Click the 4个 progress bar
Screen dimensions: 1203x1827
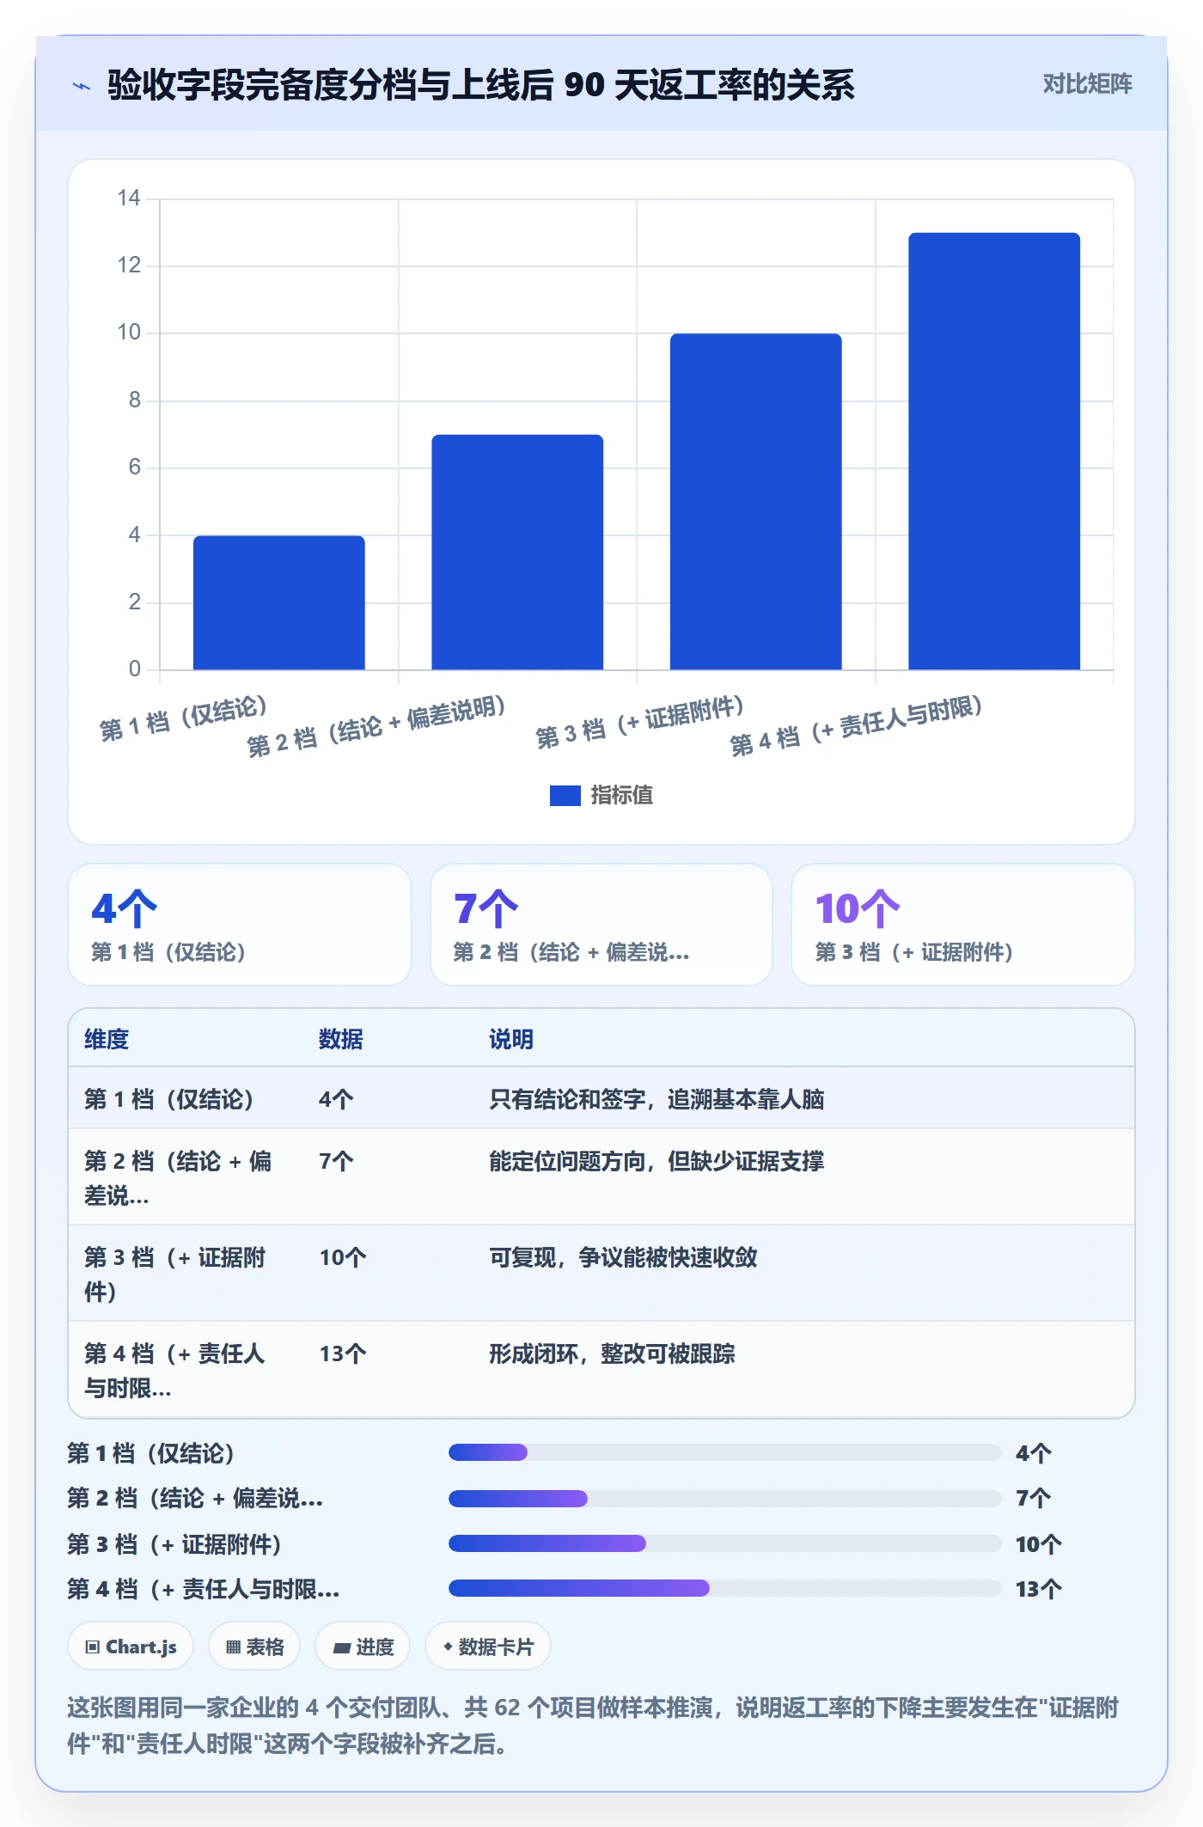coord(724,1452)
